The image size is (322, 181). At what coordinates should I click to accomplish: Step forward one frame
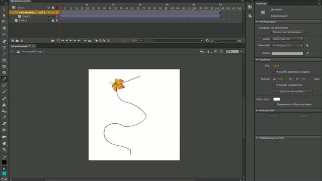(x=75, y=41)
